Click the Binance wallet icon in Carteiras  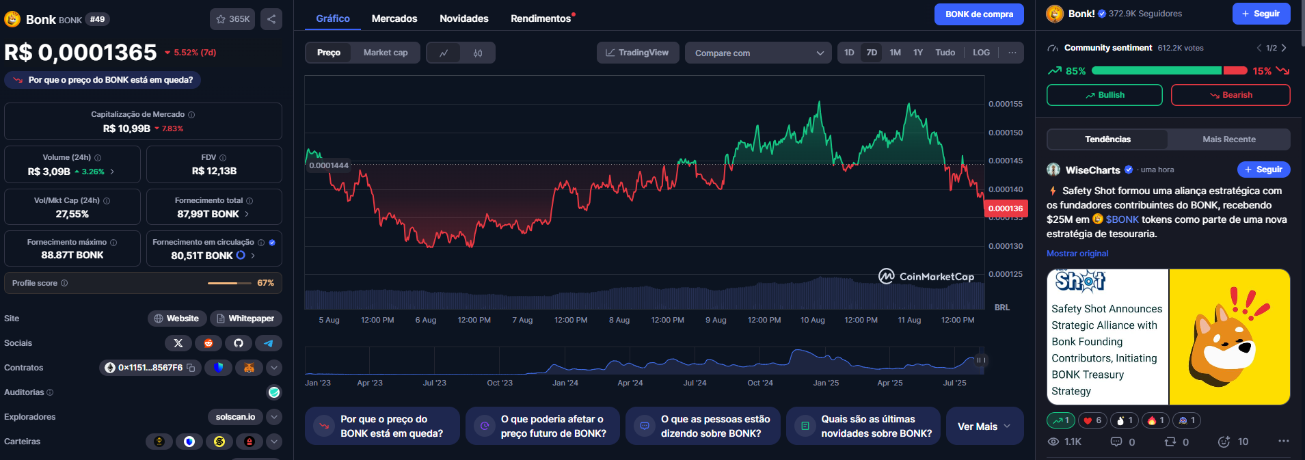(x=159, y=442)
